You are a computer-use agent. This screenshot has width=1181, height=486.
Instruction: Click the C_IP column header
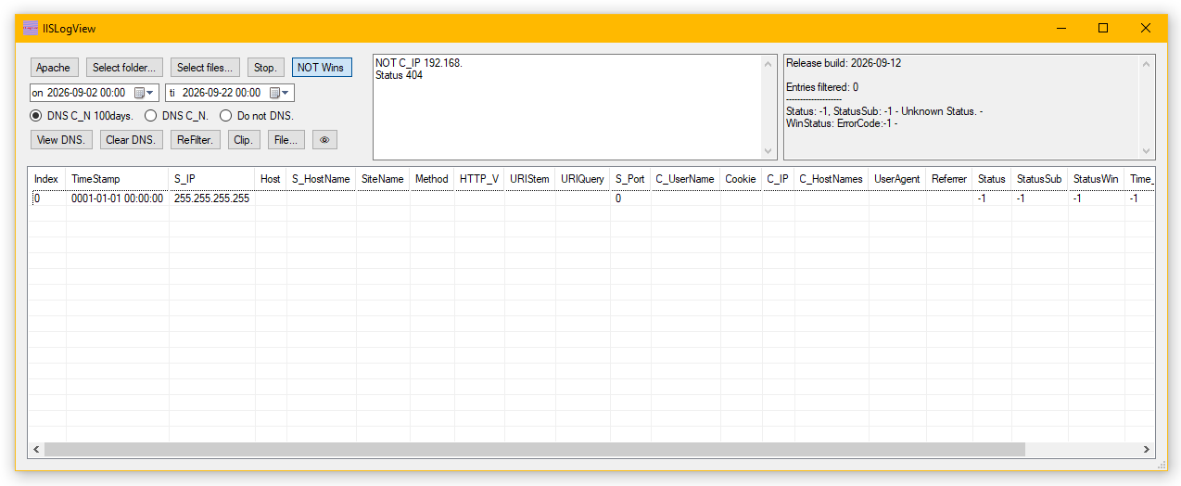point(779,179)
